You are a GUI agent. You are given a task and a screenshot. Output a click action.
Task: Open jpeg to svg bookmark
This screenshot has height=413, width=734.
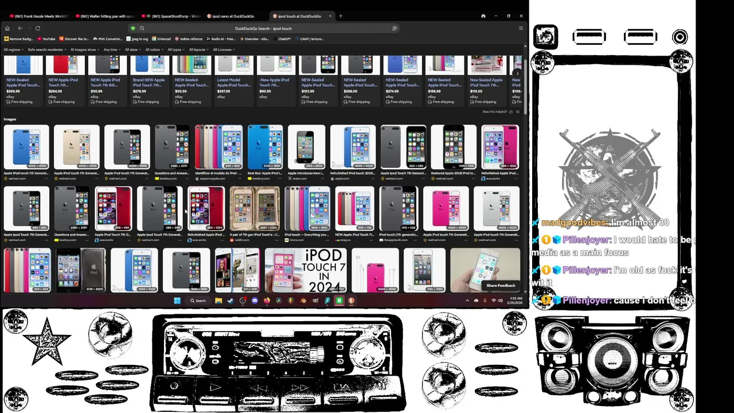coord(137,39)
